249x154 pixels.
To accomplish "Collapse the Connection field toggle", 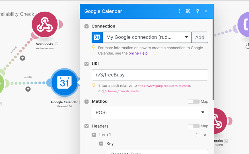I will pos(87,26).
